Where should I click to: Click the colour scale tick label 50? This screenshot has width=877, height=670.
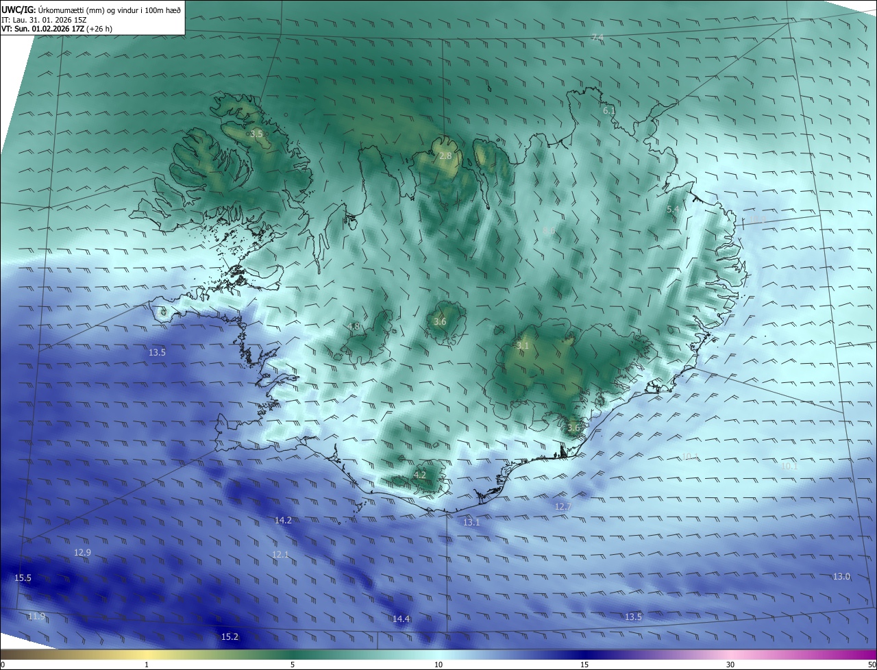click(x=872, y=665)
